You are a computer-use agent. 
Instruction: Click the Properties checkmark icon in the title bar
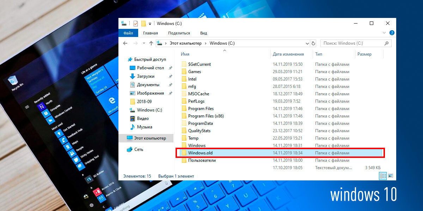click(x=135, y=24)
